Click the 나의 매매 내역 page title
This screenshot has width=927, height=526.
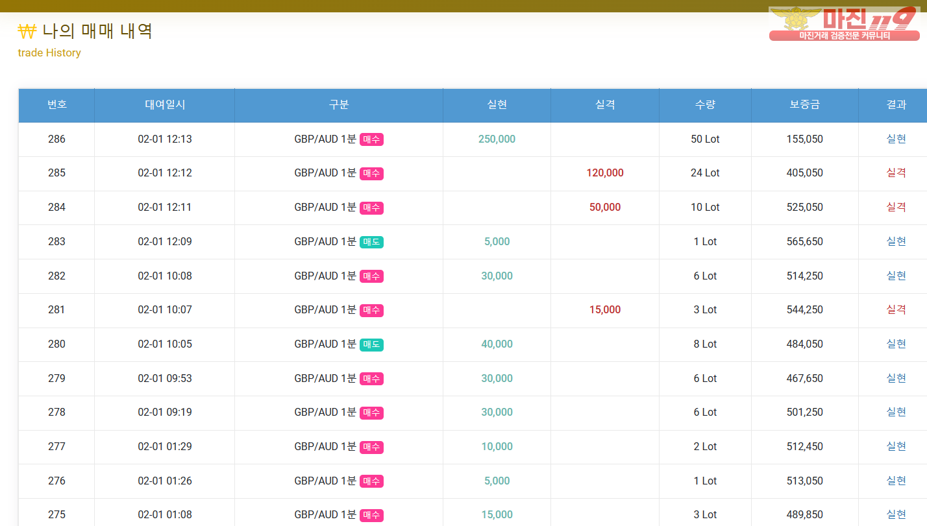click(x=97, y=30)
